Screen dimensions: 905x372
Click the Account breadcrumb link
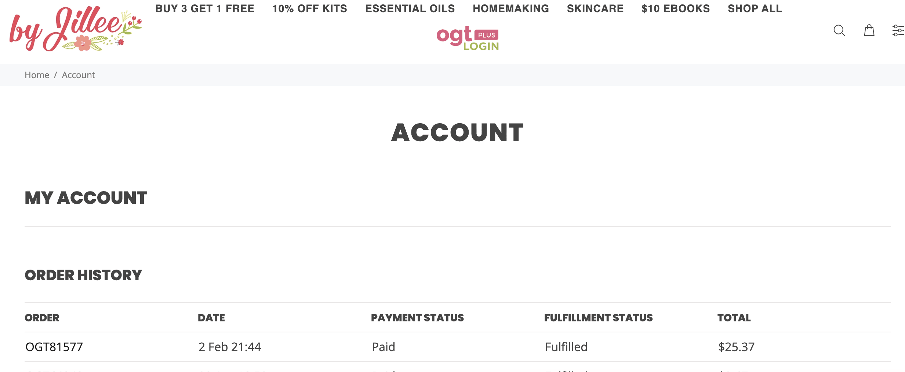point(78,75)
